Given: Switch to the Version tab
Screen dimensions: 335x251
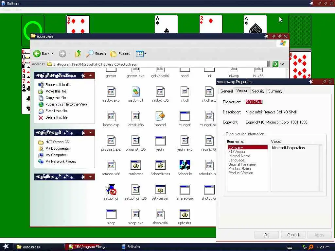Looking at the screenshot, I should click(242, 91).
